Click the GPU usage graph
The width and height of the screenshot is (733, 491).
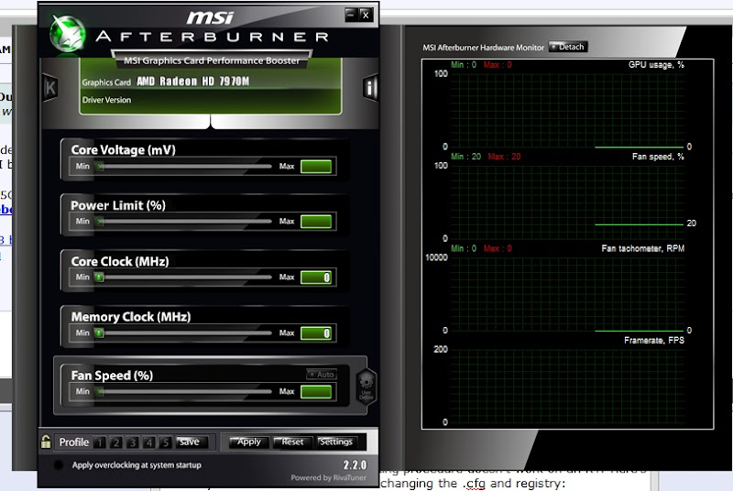[567, 110]
